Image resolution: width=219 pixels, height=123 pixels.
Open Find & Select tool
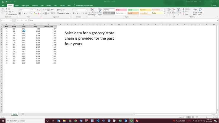[200, 12]
